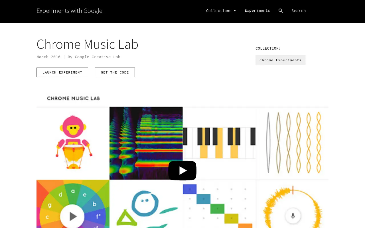Click the Get the Code button
Viewport: 365px width, 228px height.
pos(115,72)
